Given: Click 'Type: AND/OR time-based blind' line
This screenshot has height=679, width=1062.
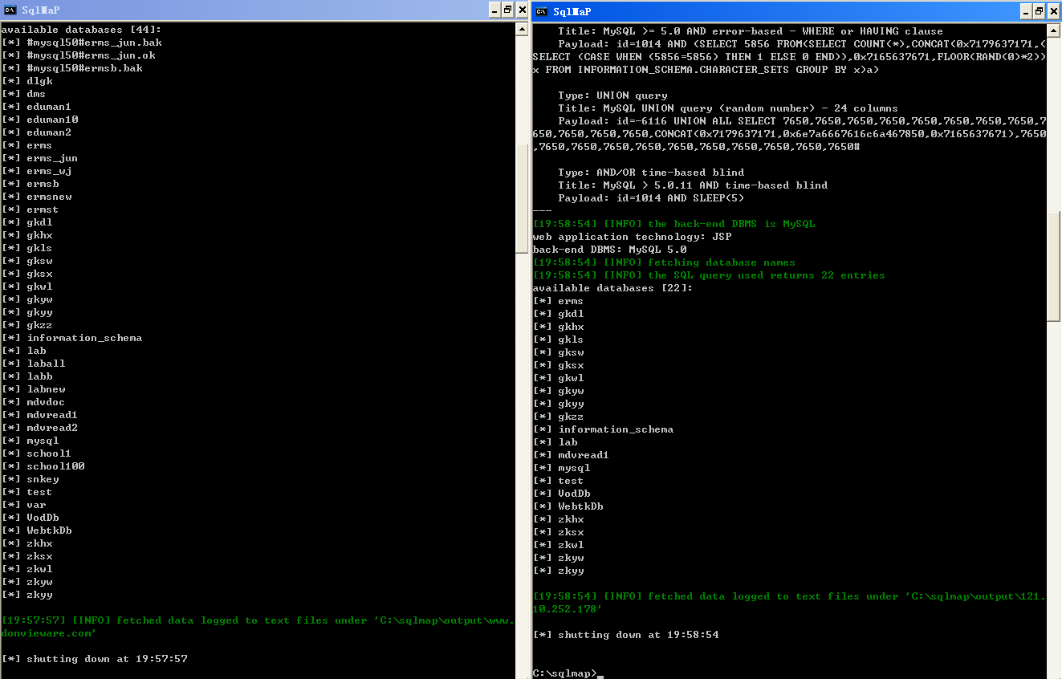Looking at the screenshot, I should [x=651, y=173].
